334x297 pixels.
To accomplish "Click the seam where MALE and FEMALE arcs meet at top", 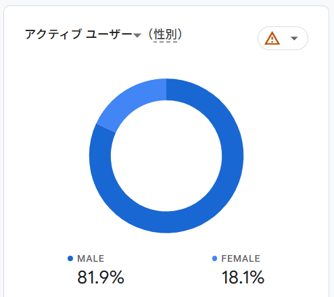I will tap(166, 89).
